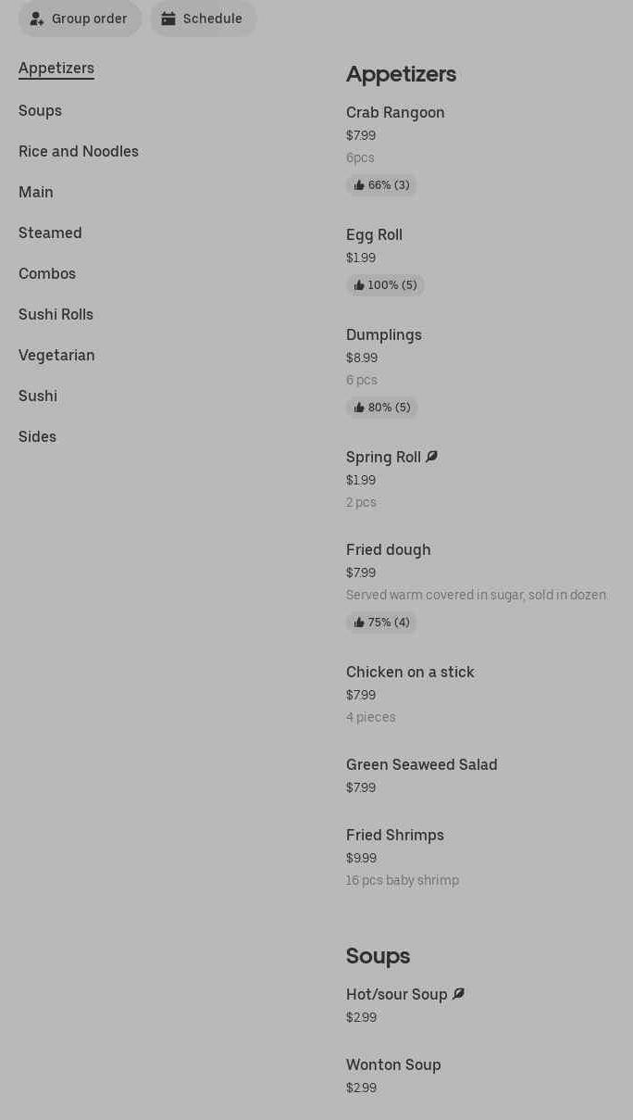Viewport: 633px width, 1120px height.
Task: Click the Schedule calendar icon
Action: 168,19
